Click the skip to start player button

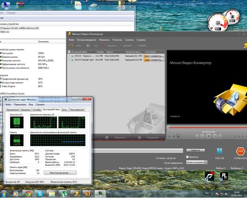(197, 136)
